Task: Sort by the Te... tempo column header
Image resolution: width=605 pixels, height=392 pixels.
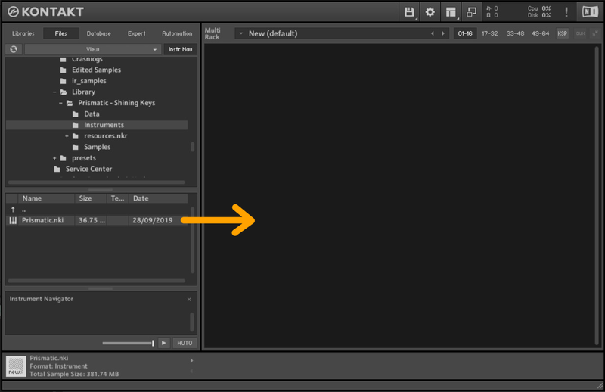Action: point(118,198)
